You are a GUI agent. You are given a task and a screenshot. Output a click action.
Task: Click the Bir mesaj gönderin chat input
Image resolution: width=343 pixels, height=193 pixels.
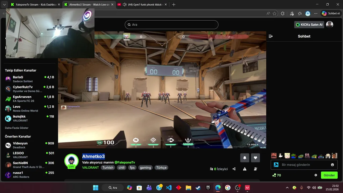pyautogui.click(x=304, y=165)
